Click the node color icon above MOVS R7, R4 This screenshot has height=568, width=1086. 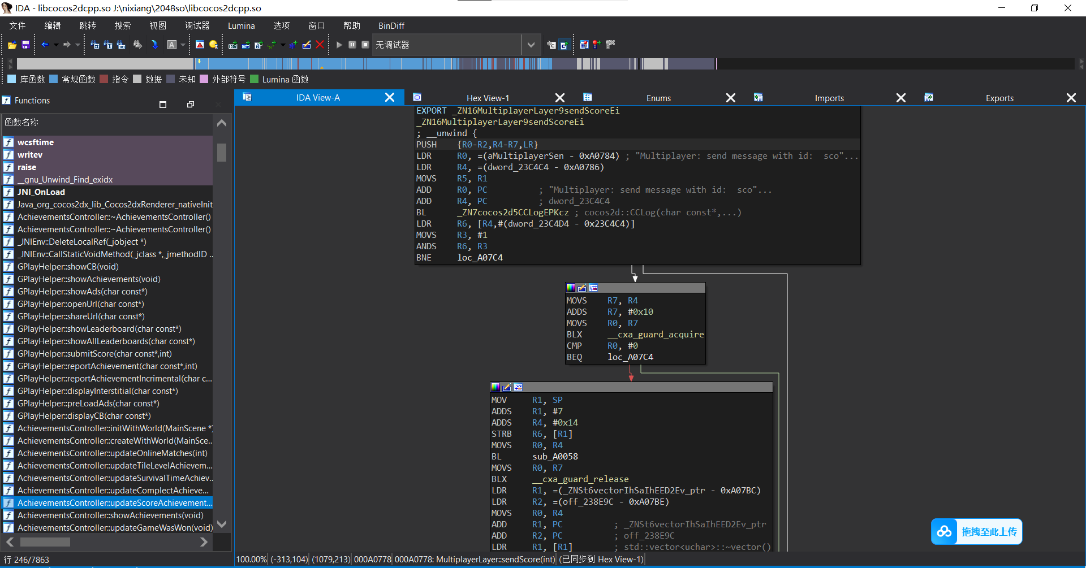coord(571,288)
